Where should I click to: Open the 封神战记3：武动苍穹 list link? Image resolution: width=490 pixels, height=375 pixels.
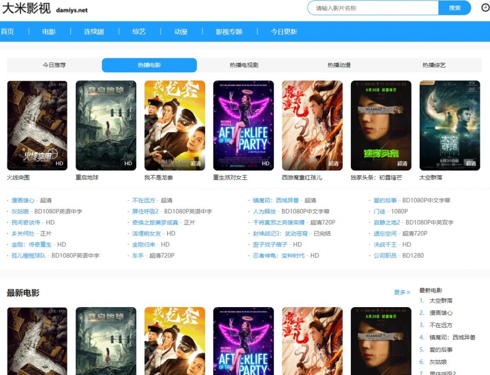280,233
